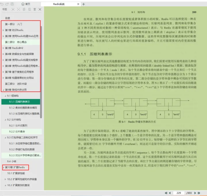The width and height of the screenshot is (207, 196).
Task: Close the 书签 bookmark panel
Action: [x=40, y=9]
